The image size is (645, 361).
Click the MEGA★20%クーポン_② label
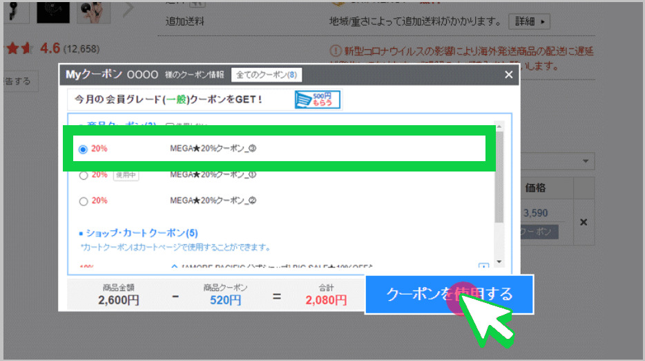213,201
